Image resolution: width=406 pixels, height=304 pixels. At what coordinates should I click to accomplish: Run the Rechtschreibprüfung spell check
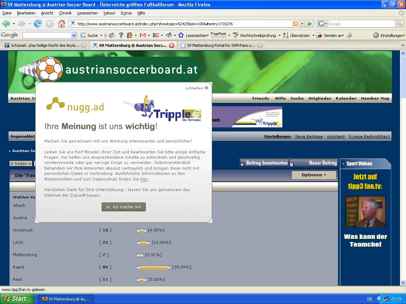(255, 35)
